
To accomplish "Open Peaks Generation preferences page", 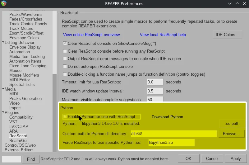I will [x=25, y=99].
